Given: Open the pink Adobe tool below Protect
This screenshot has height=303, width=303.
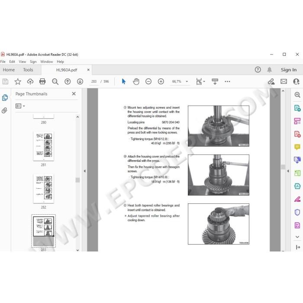Looking at the screenshot, I should pyautogui.click(x=297, y=225).
